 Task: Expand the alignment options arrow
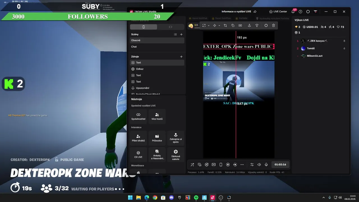219,26
